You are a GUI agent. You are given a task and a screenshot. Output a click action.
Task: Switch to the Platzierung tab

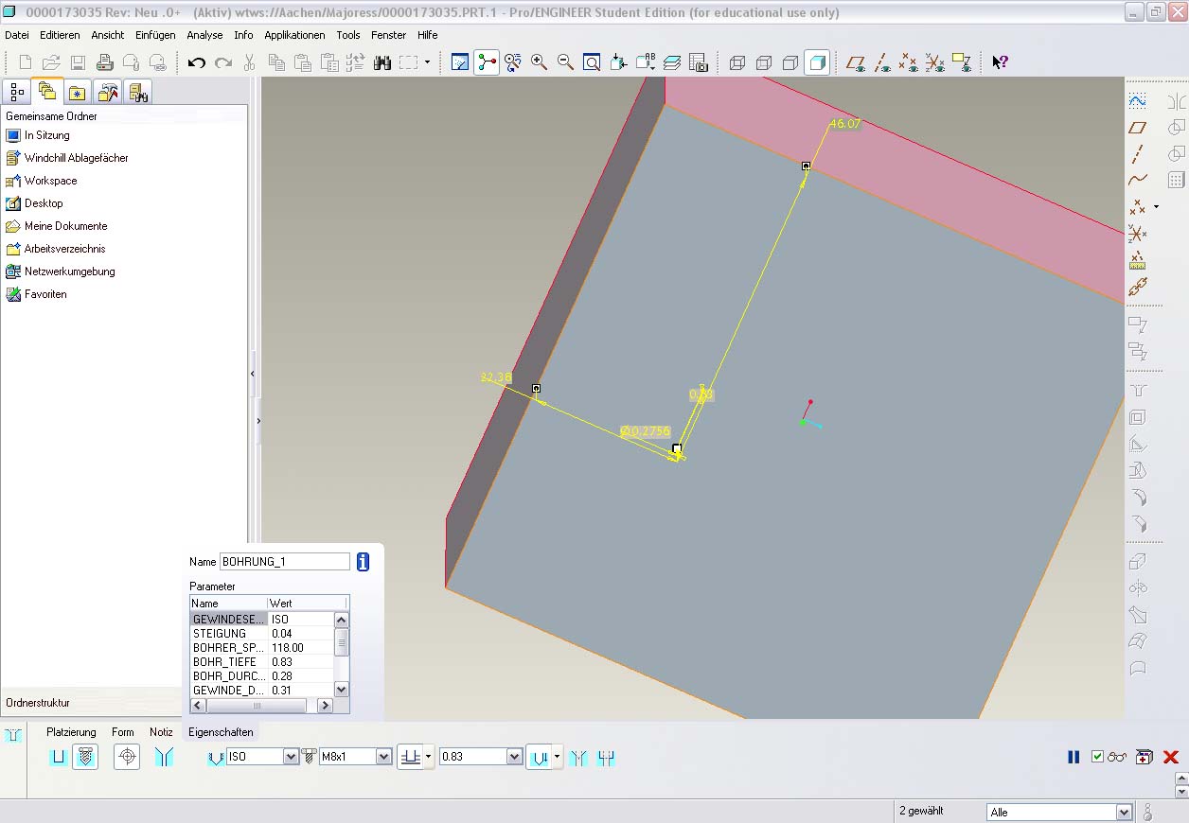pyautogui.click(x=71, y=732)
